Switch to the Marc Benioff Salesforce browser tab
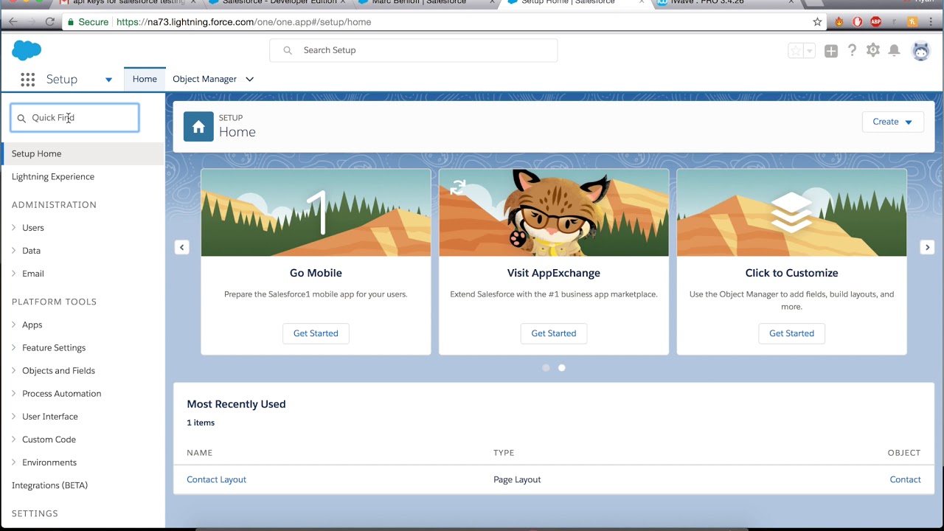944x531 pixels. 425,4
